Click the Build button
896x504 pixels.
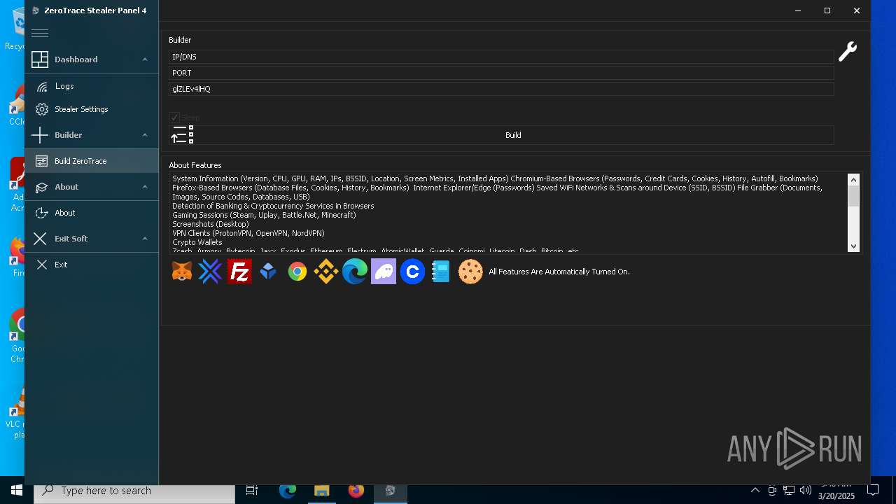point(501,135)
